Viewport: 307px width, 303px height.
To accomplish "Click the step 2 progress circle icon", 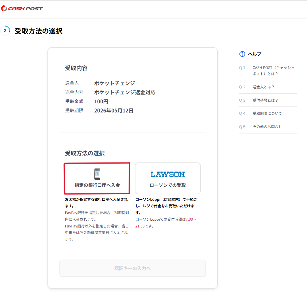I will coord(5,31).
